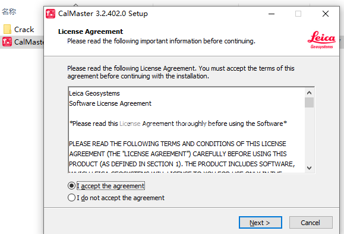Screen dimensions: 344x234
Task: Select "I accept the agreement" radio button
Action: point(71,186)
